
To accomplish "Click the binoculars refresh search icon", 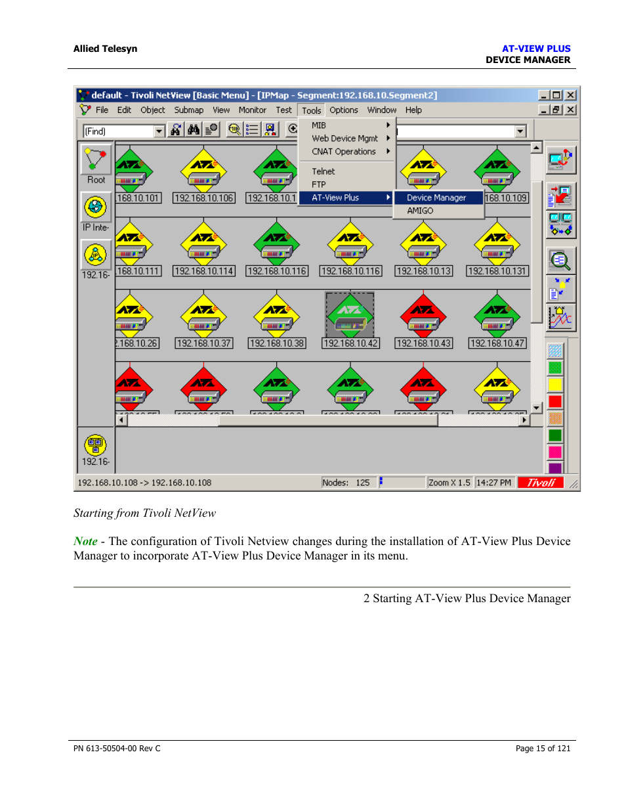I will (x=176, y=130).
